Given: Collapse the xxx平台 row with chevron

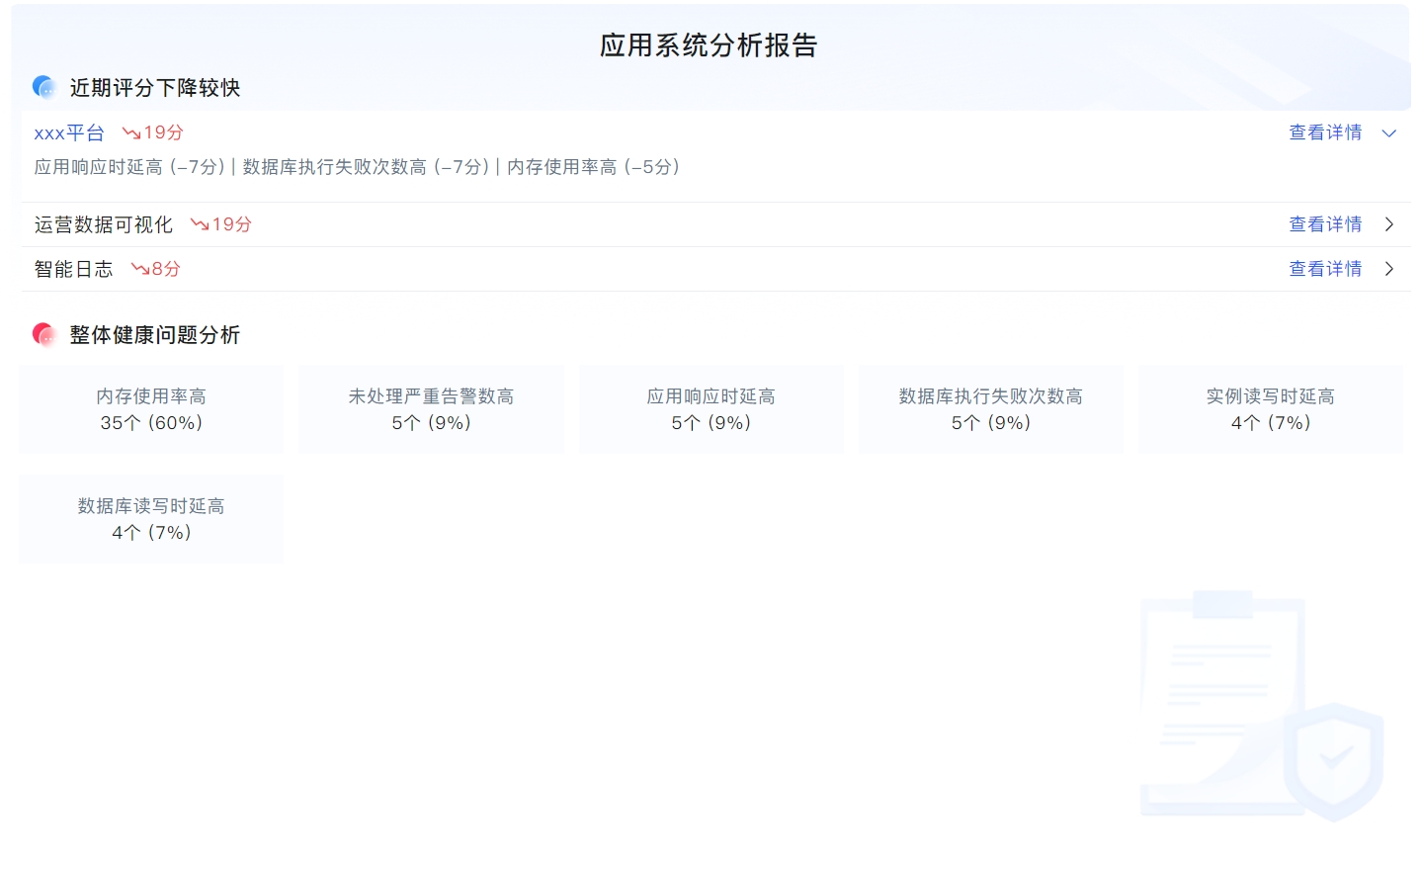Looking at the screenshot, I should [1388, 133].
